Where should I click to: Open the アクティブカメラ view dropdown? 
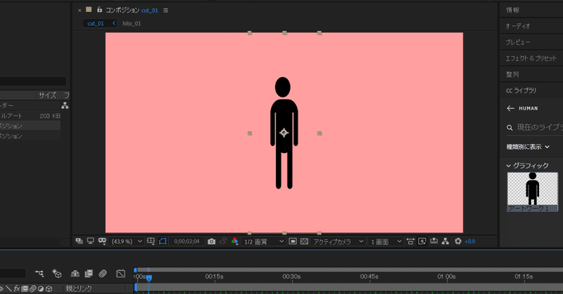tap(338, 241)
